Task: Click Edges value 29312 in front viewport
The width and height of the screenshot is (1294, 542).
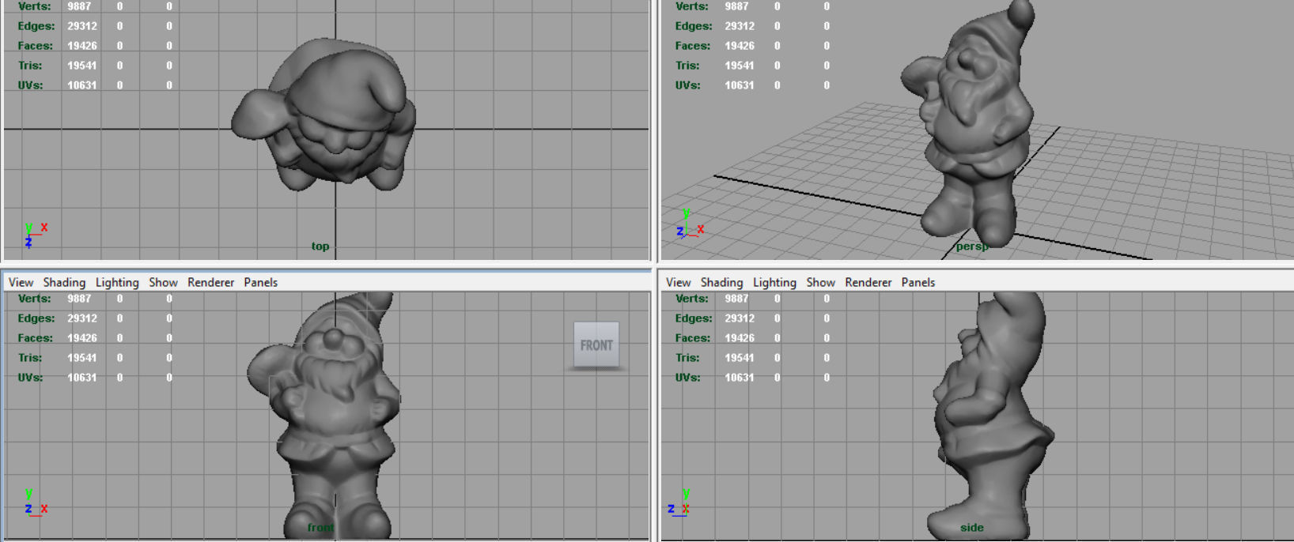Action: [x=82, y=318]
